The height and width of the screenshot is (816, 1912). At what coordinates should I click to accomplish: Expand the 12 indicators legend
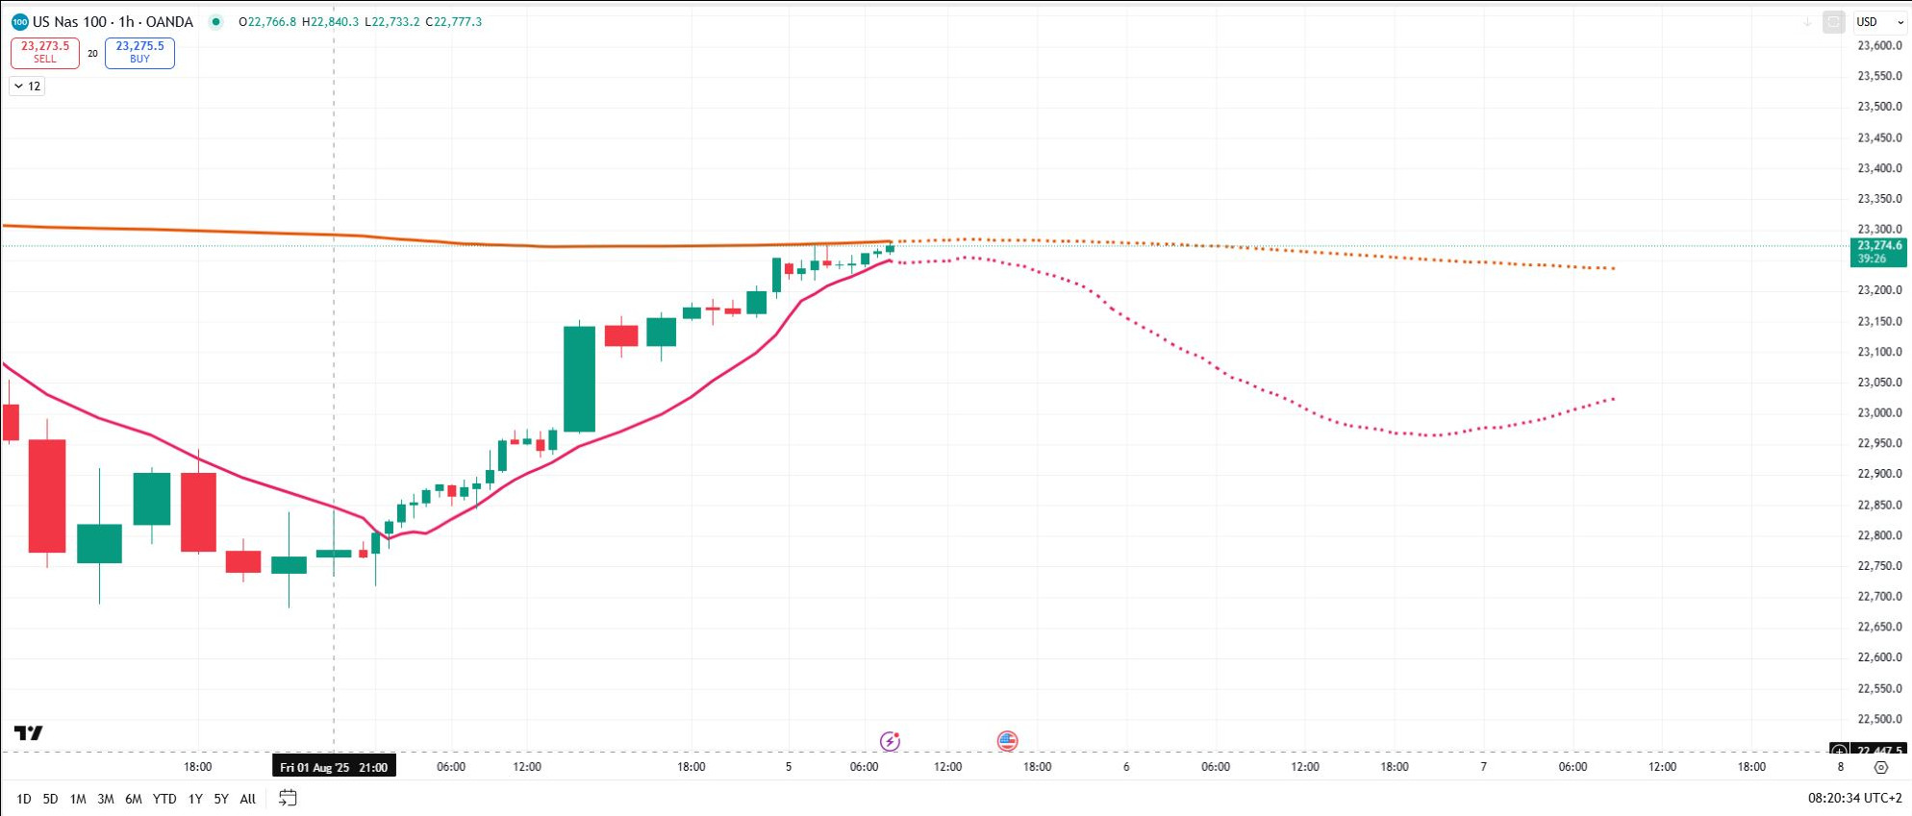[x=27, y=87]
